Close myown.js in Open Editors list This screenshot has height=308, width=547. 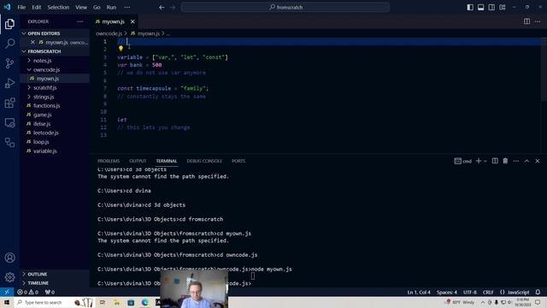tap(32, 42)
